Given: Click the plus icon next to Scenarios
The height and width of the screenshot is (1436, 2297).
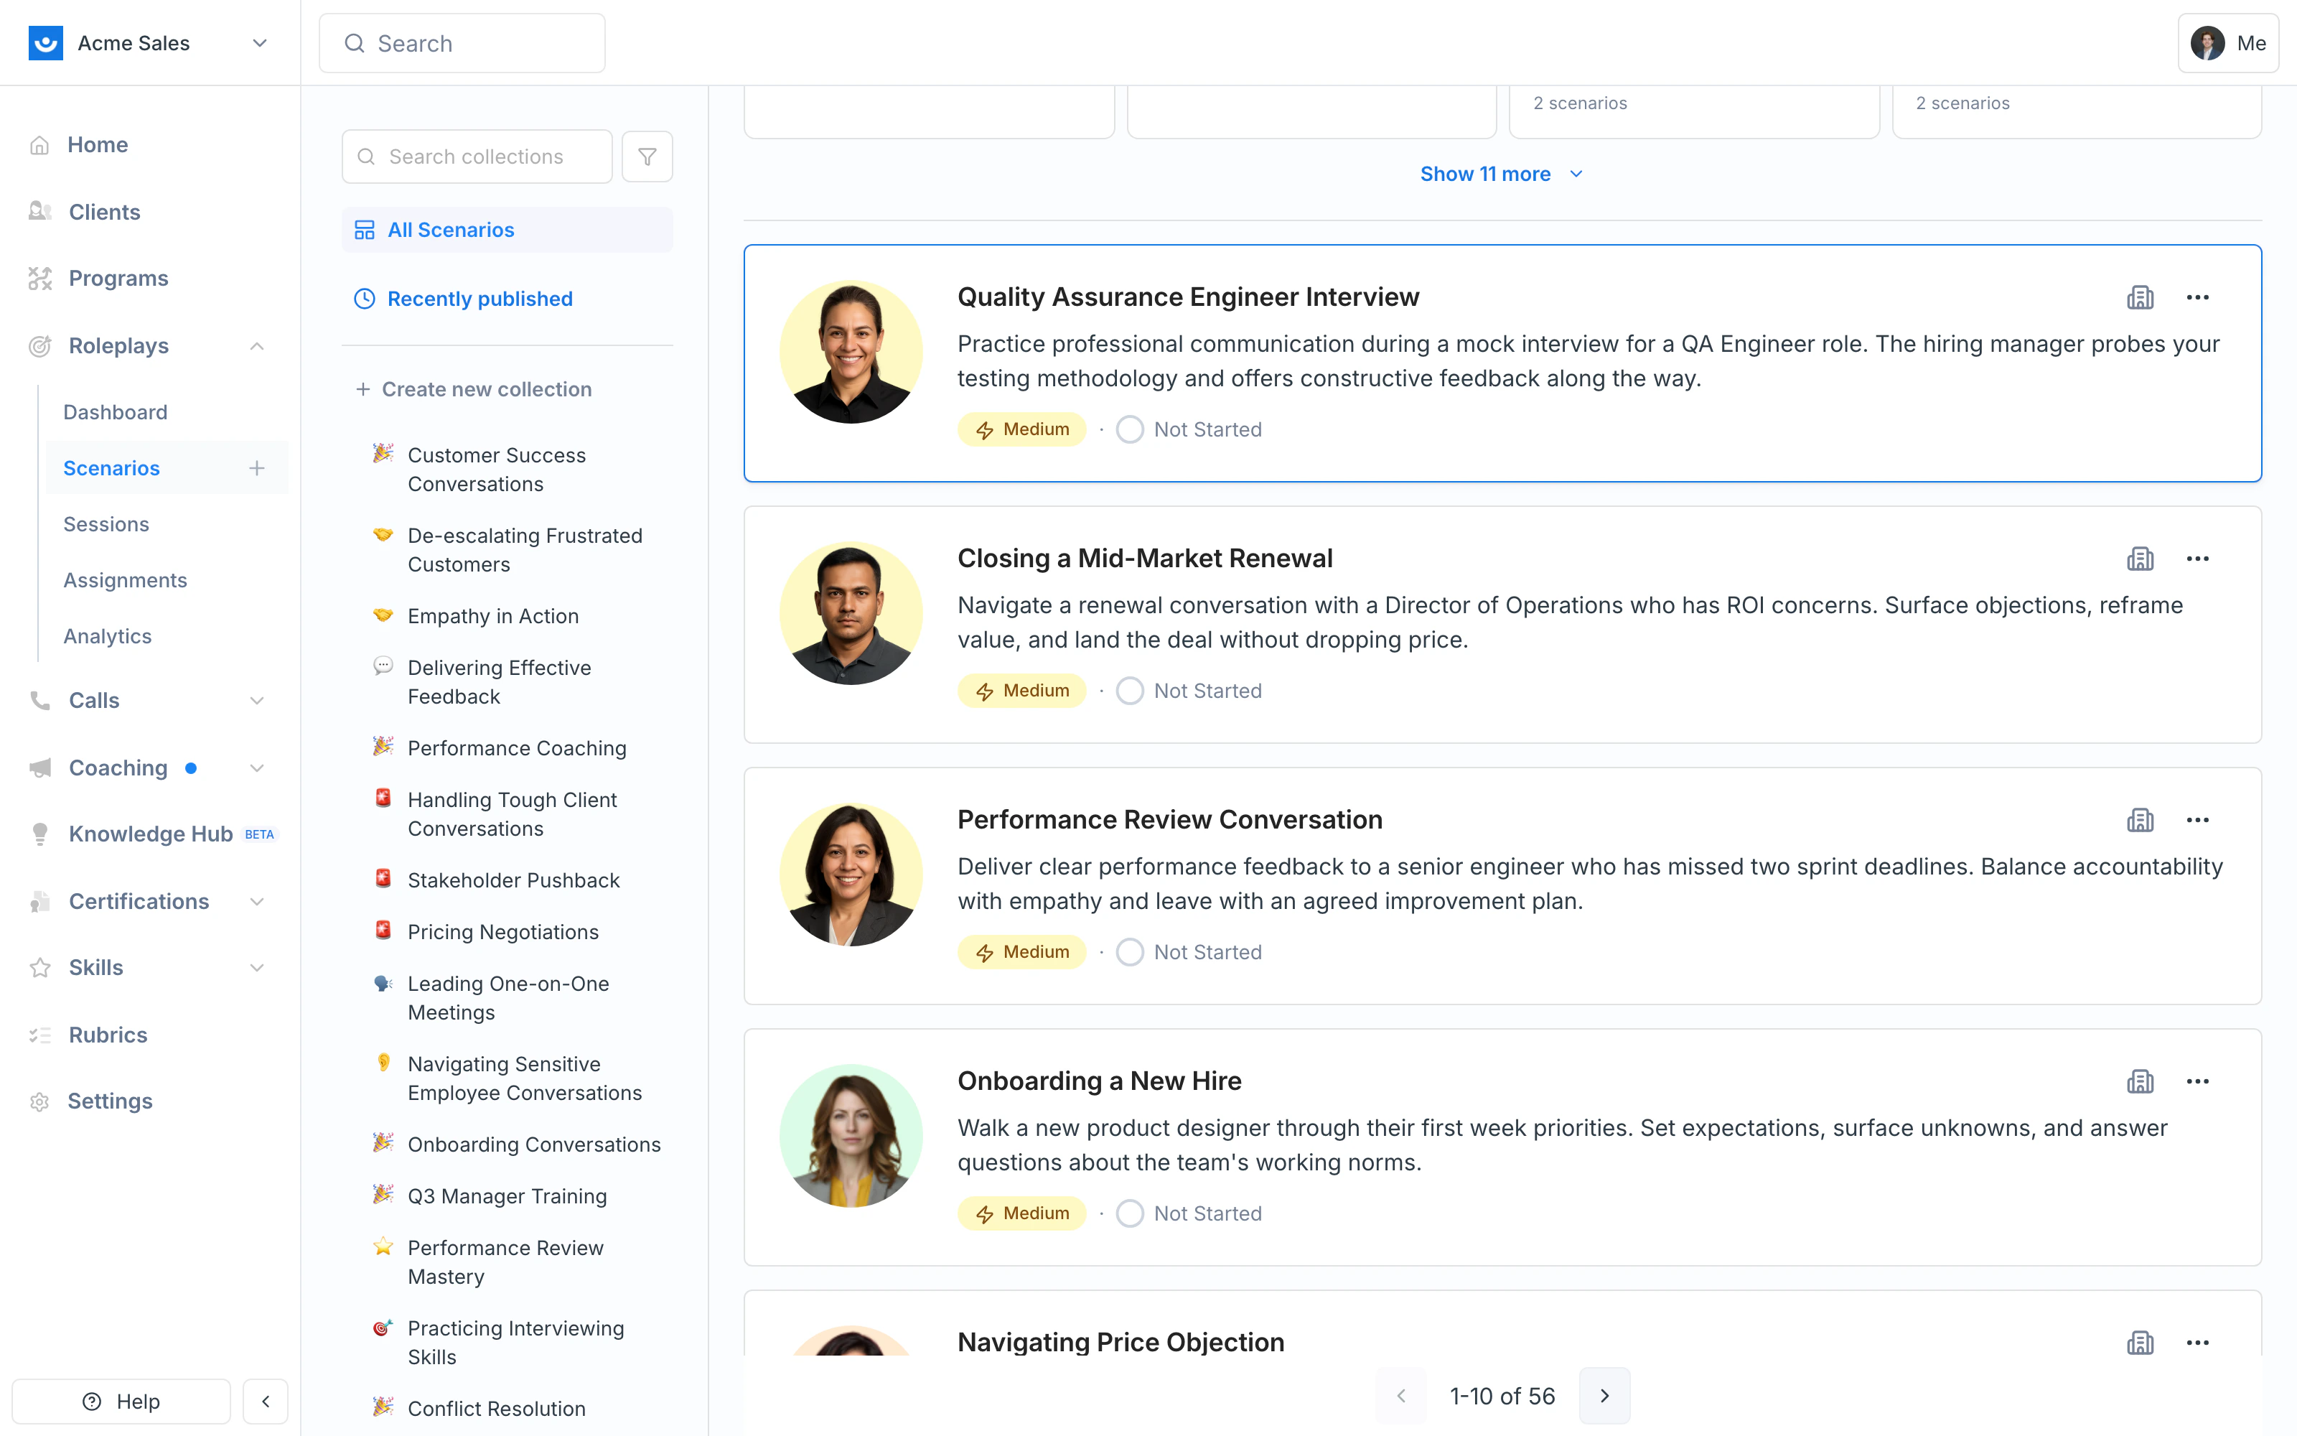Looking at the screenshot, I should coord(256,468).
